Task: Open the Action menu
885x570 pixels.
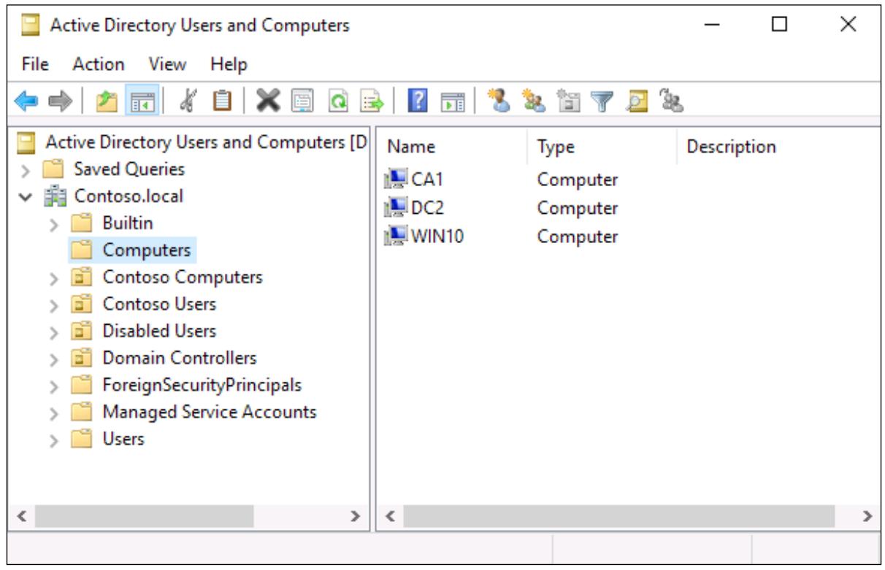Action: (x=99, y=64)
